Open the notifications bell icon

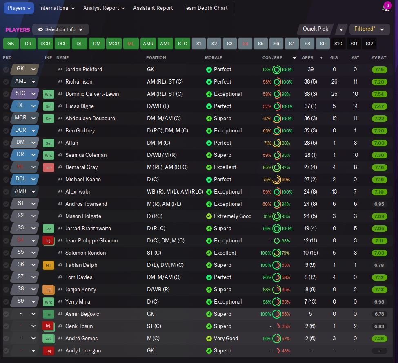click(386, 8)
